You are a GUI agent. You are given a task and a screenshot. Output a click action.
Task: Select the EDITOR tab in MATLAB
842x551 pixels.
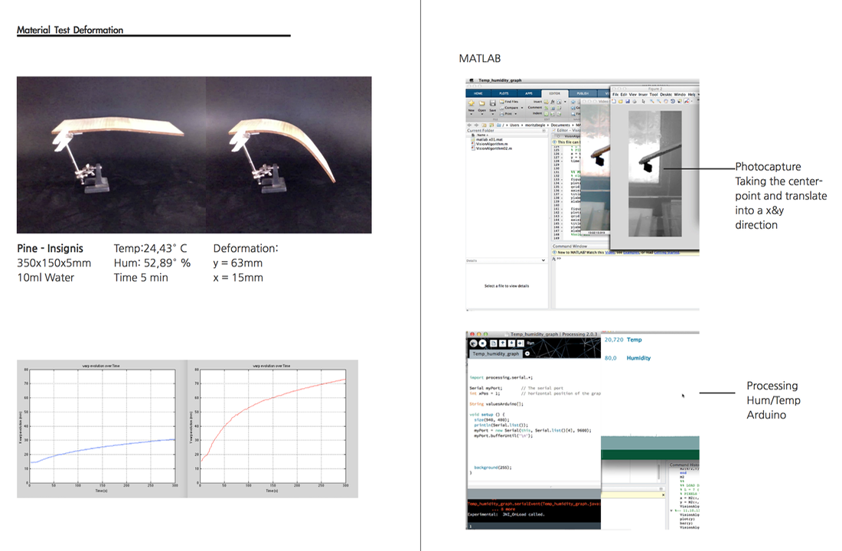pos(555,93)
